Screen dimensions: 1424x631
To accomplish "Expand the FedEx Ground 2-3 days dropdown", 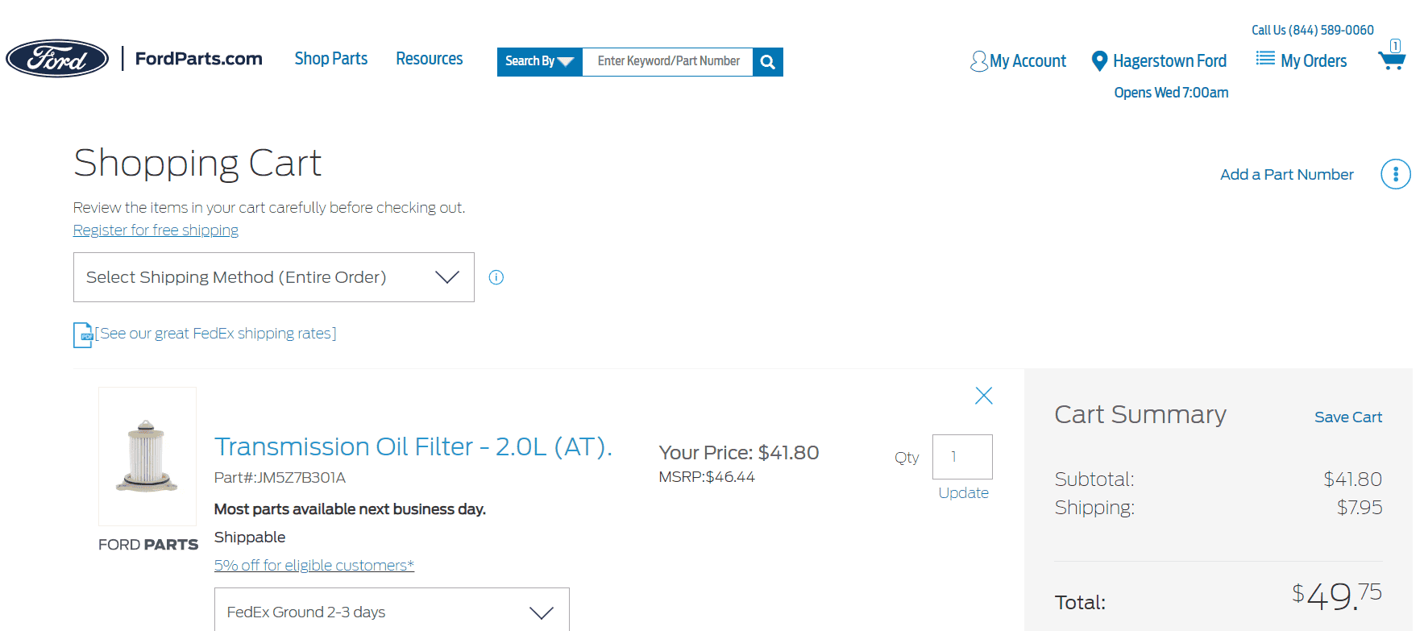I will click(392, 612).
